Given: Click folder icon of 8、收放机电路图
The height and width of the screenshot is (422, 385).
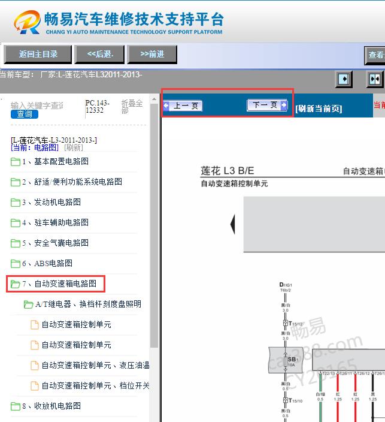Looking at the screenshot, I should 16,406.
